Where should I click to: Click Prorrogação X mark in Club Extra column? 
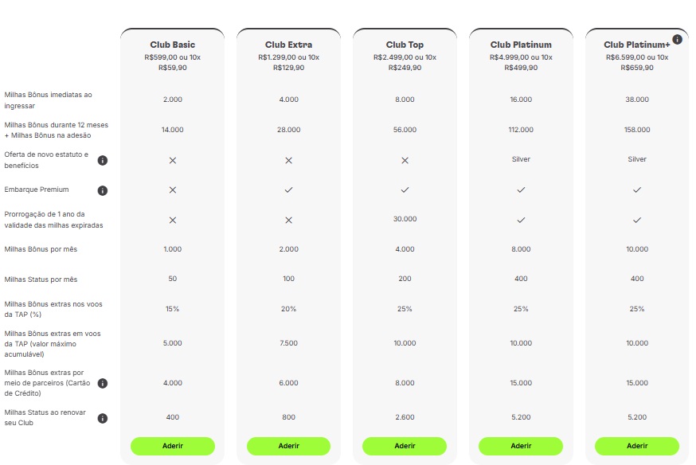click(x=288, y=220)
